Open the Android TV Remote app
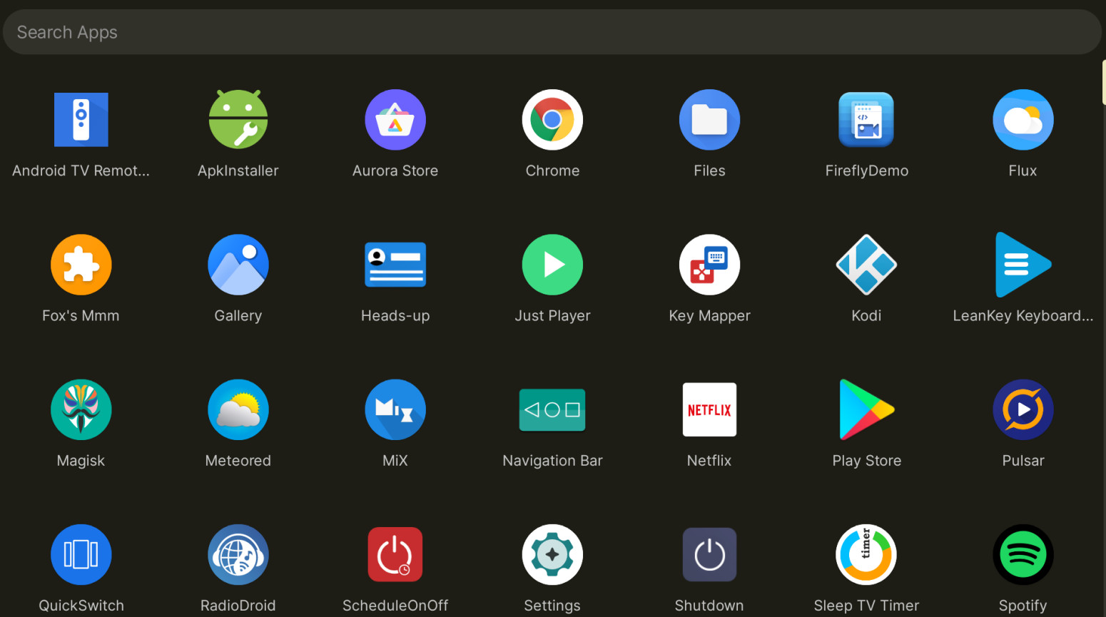The width and height of the screenshot is (1106, 617). coord(81,120)
